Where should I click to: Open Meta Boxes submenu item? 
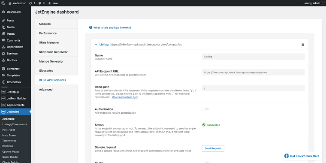tap(9, 135)
